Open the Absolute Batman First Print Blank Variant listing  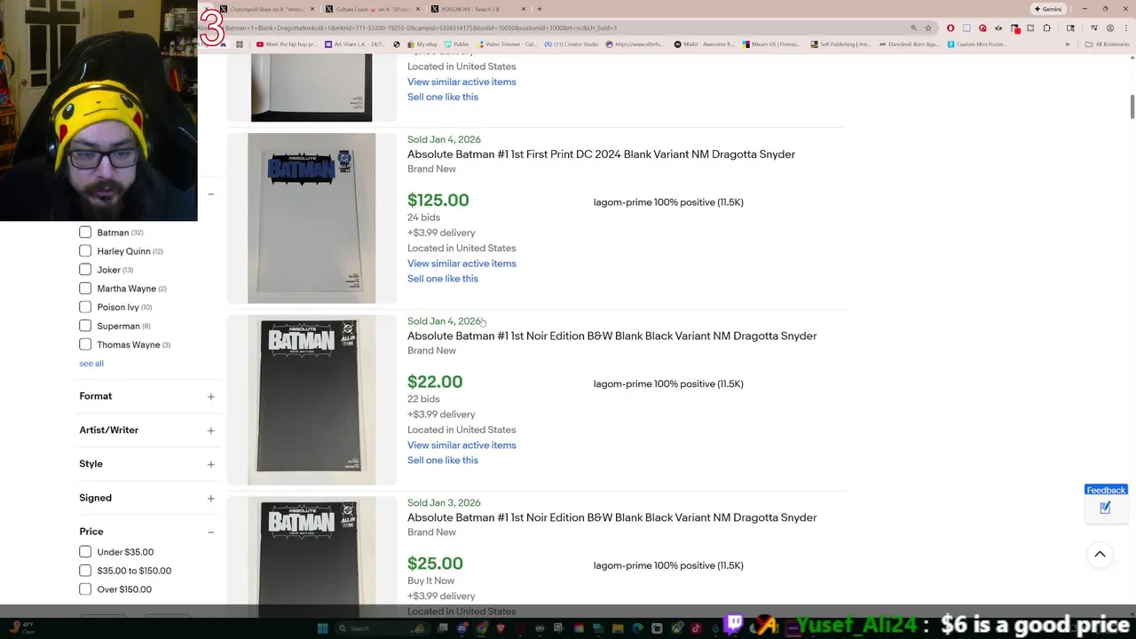pyautogui.click(x=601, y=154)
